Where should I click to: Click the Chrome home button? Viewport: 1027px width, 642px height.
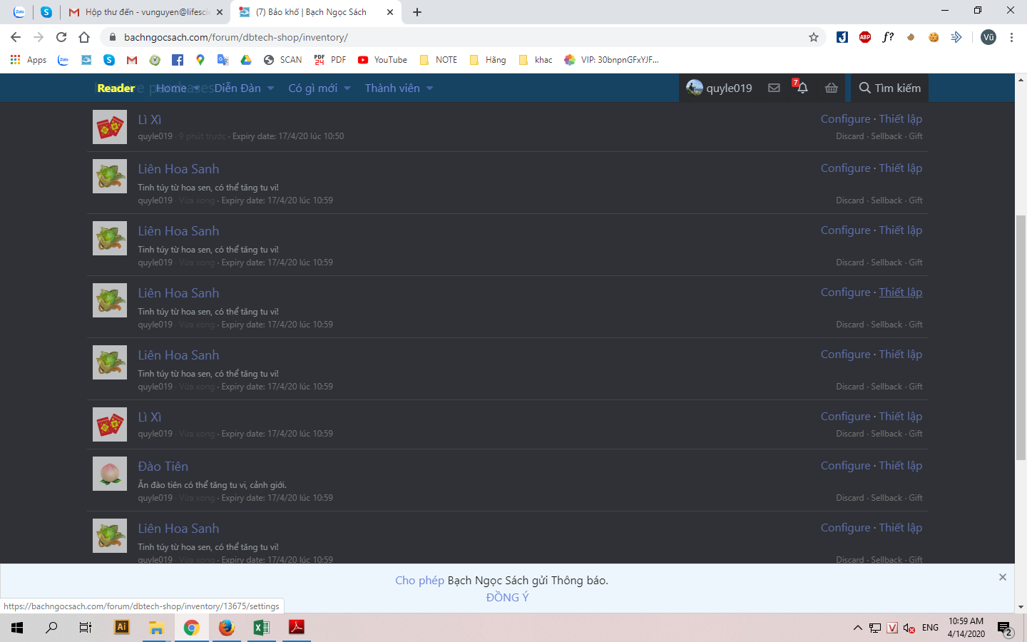pos(84,37)
